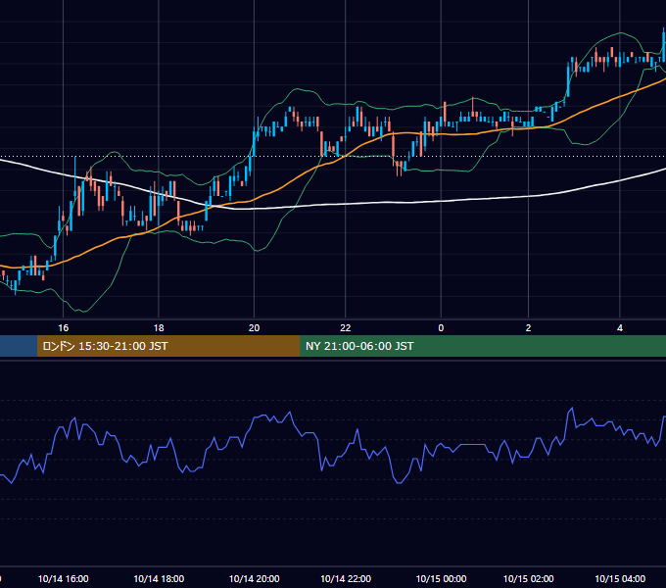Click the '4' hour label on price chart axis
The height and width of the screenshot is (588, 666).
coord(620,328)
